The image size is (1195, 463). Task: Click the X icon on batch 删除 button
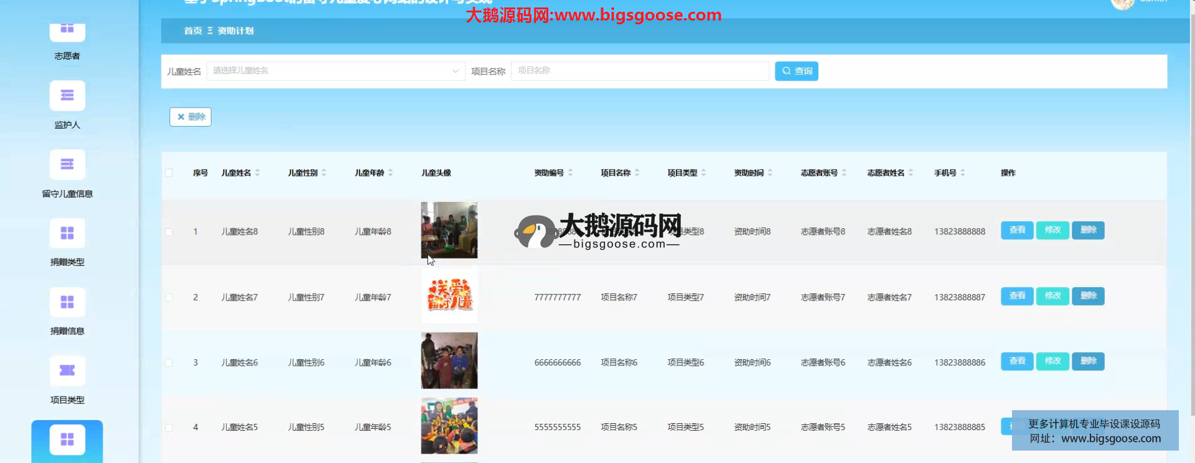click(181, 117)
